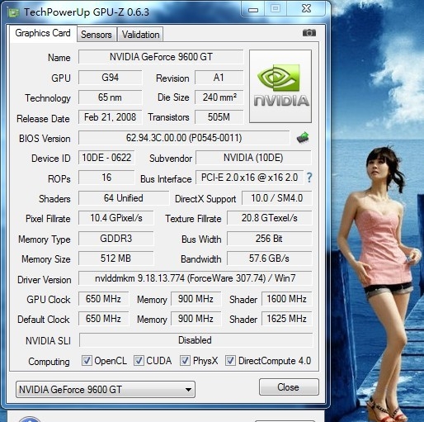Click the Shaders value 64 Unified
This screenshot has height=422, width=424.
point(124,198)
